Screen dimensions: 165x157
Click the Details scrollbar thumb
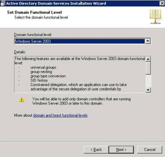[148, 68]
